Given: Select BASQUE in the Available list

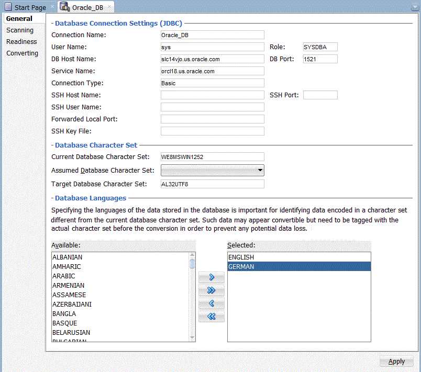Looking at the screenshot, I should point(120,323).
